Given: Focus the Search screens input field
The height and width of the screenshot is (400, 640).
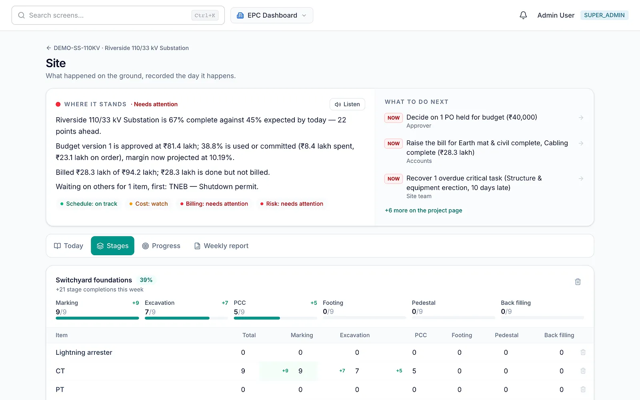Looking at the screenshot, I should pos(118,15).
